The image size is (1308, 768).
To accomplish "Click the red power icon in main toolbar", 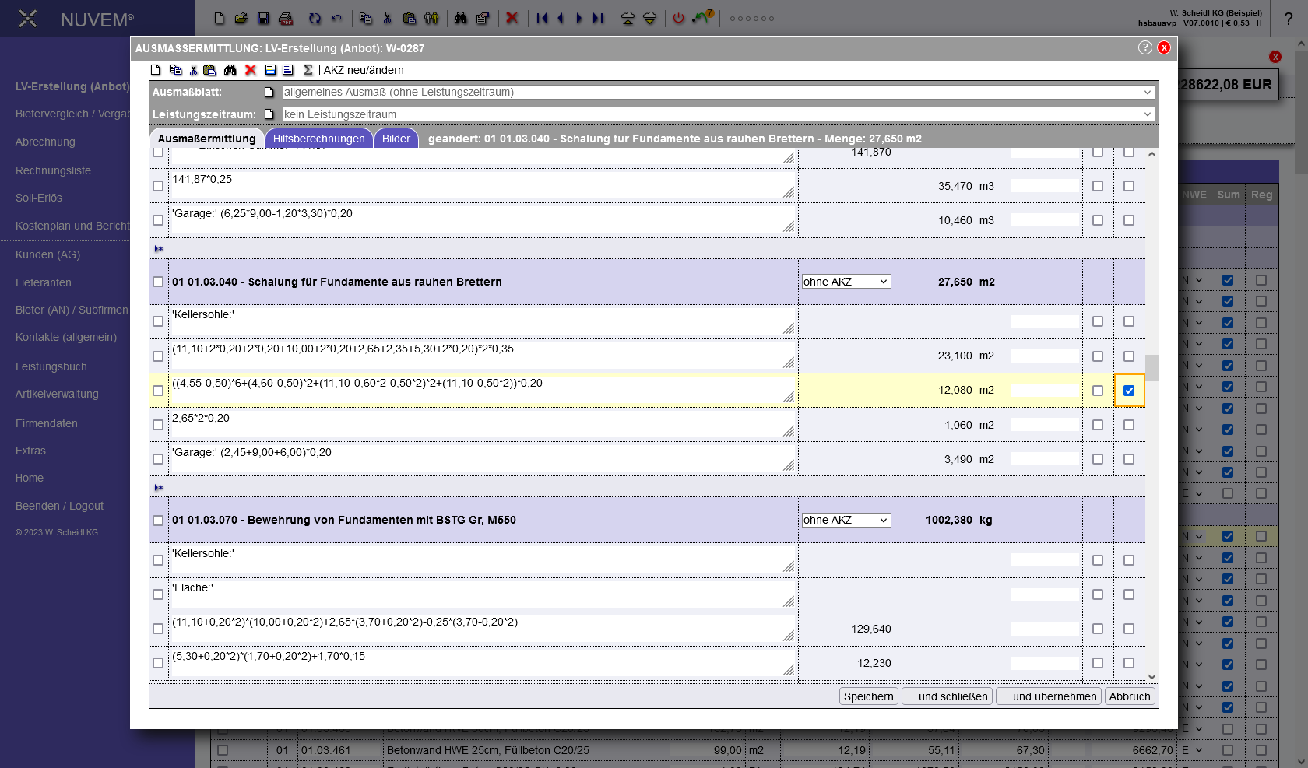I will click(x=679, y=18).
